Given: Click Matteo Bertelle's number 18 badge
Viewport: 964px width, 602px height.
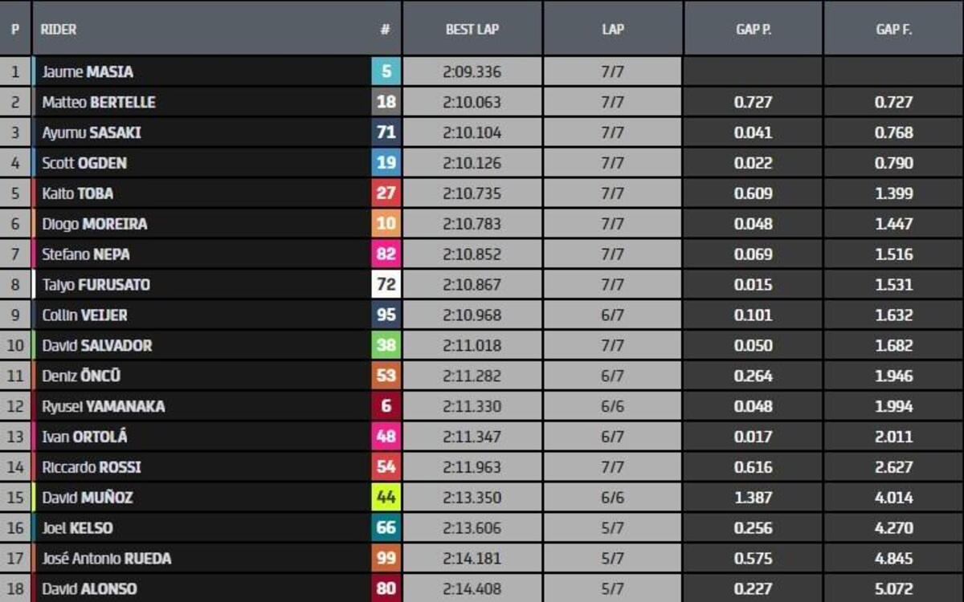Looking at the screenshot, I should click(x=386, y=103).
